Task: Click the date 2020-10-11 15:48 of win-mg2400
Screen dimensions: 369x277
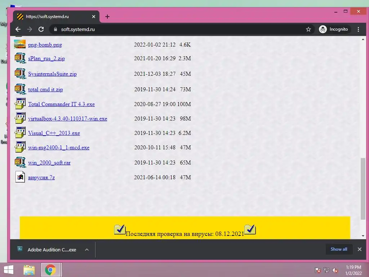Action: pos(155,147)
